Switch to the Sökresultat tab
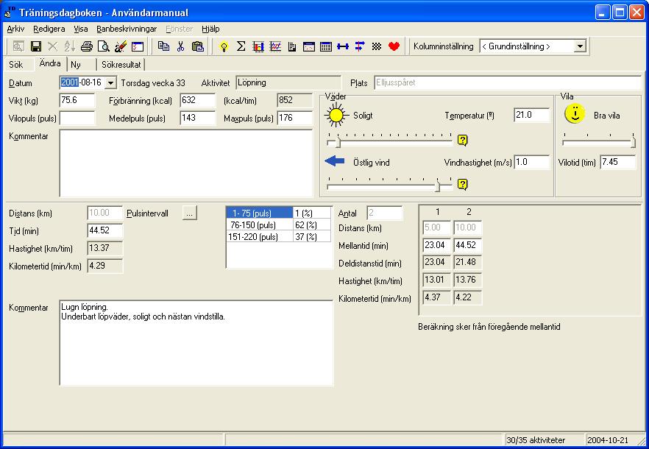 click(121, 65)
